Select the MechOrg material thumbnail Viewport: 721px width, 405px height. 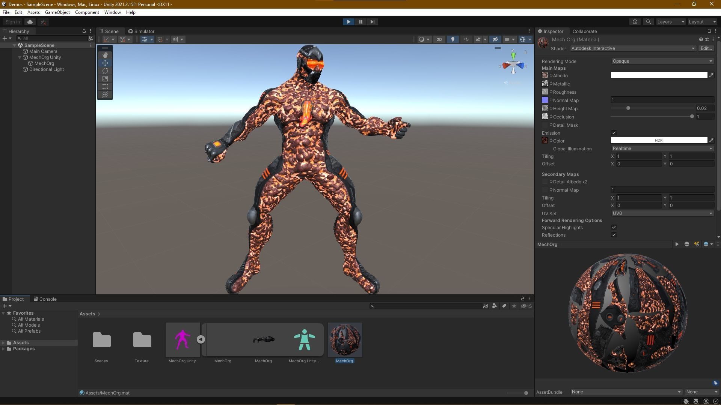coord(345,340)
